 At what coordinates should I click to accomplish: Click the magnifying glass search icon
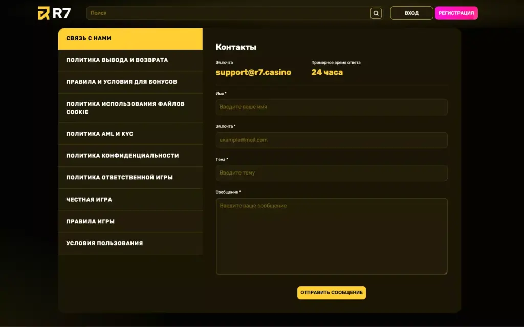(376, 13)
